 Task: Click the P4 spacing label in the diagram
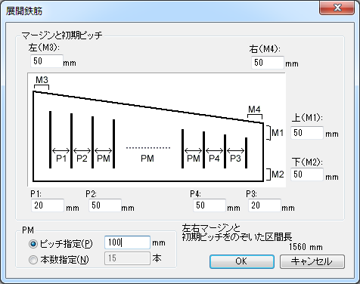pos(214,159)
